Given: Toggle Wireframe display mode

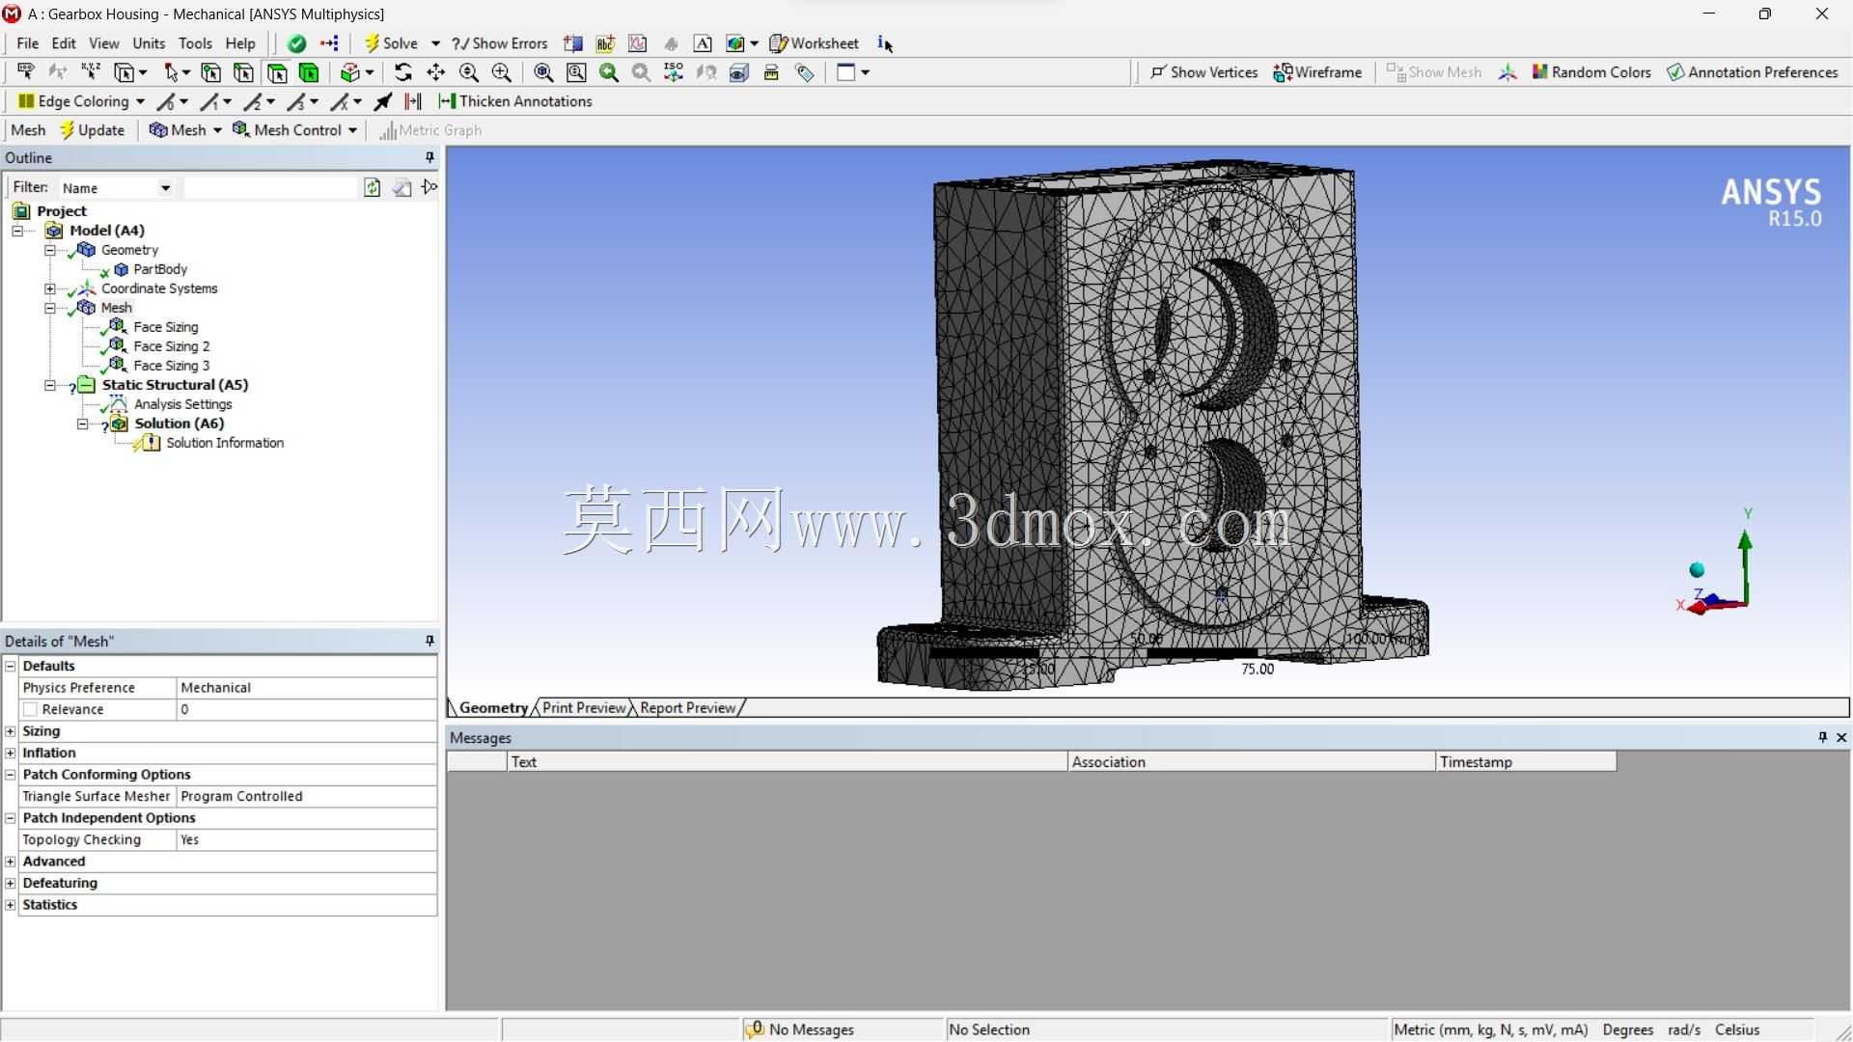Looking at the screenshot, I should 1317,72.
